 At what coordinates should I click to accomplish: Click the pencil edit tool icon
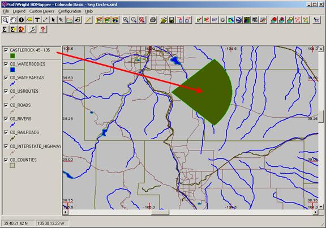pyautogui.click(x=61, y=20)
